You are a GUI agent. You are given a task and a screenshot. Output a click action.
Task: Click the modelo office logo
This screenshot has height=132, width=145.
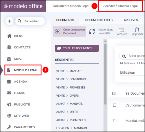23,6
